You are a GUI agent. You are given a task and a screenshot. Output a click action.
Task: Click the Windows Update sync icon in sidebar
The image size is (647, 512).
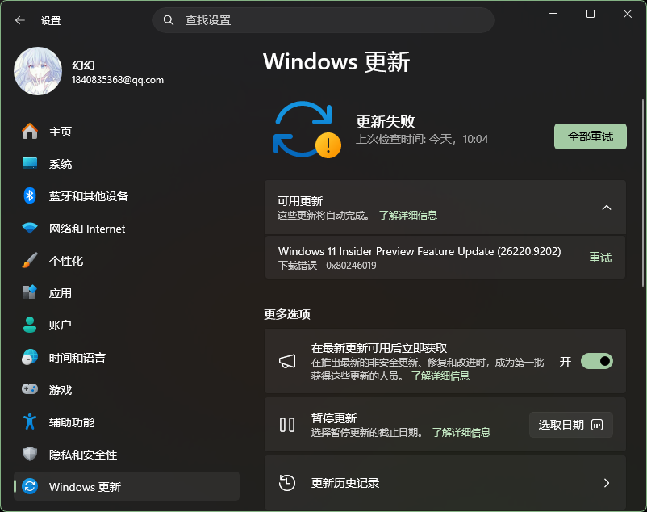pyautogui.click(x=30, y=486)
